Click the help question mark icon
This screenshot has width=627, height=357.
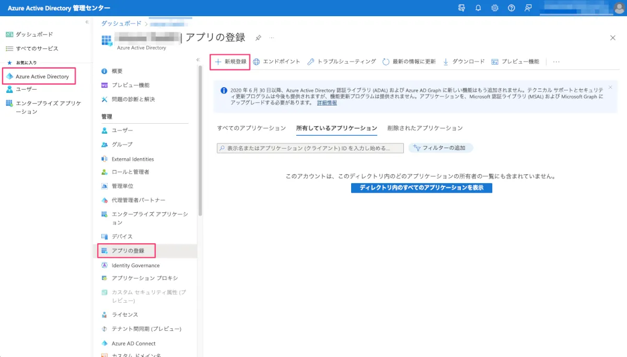[512, 8]
